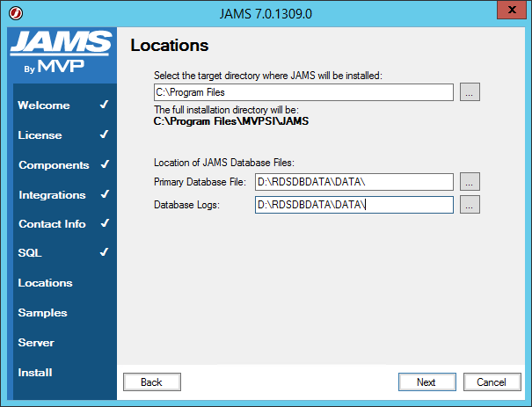The height and width of the screenshot is (407, 532).
Task: Close the JAMS installer window
Action: [x=512, y=10]
